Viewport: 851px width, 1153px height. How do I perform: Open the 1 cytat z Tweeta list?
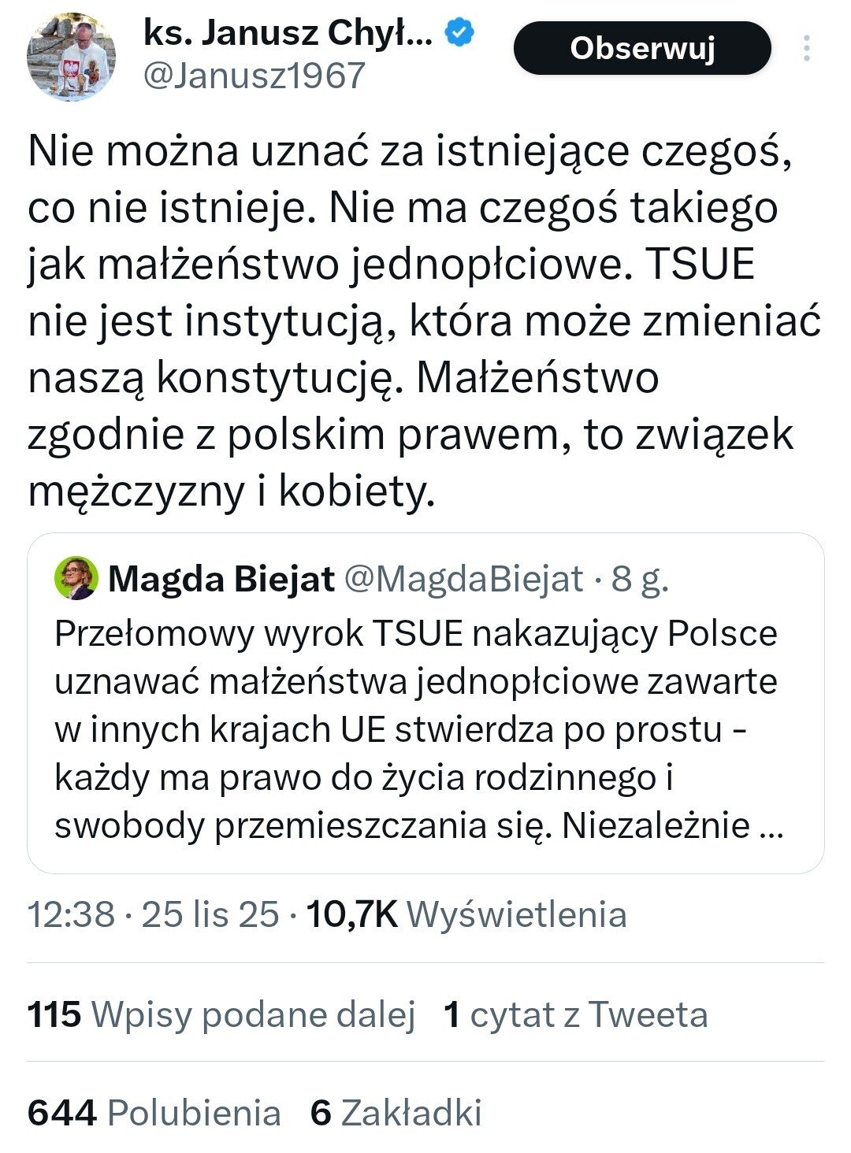pos(575,1014)
